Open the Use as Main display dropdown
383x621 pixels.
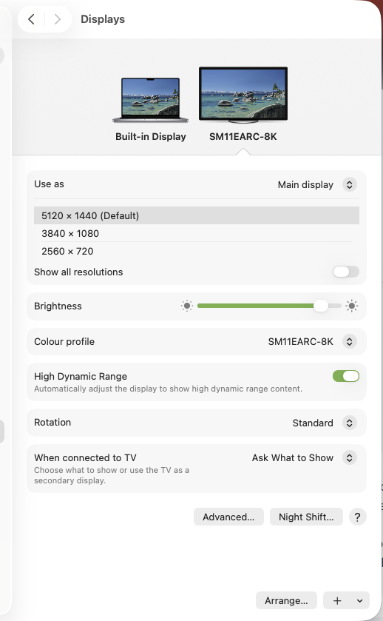coord(317,184)
